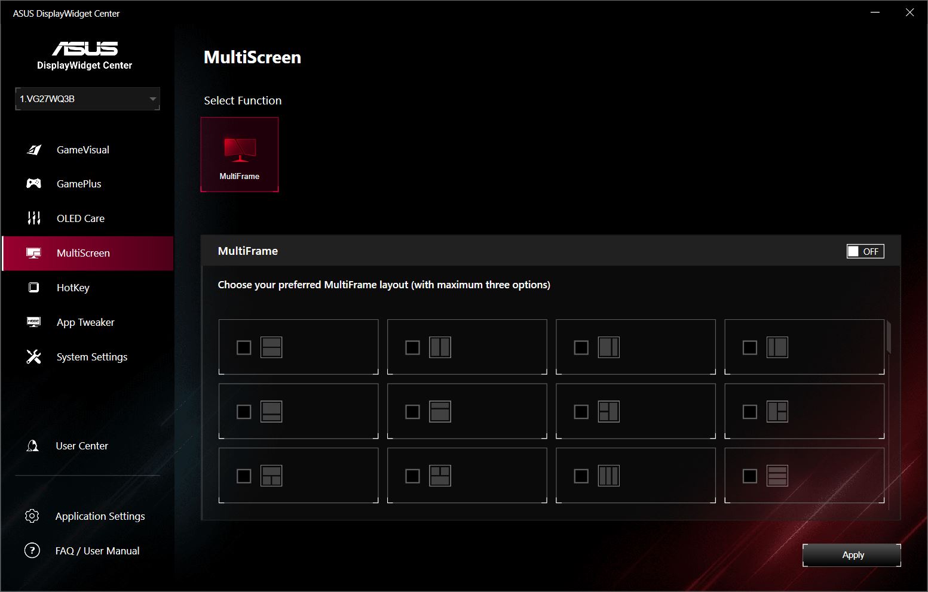
Task: Click the "Select Function" label
Action: 243,100
